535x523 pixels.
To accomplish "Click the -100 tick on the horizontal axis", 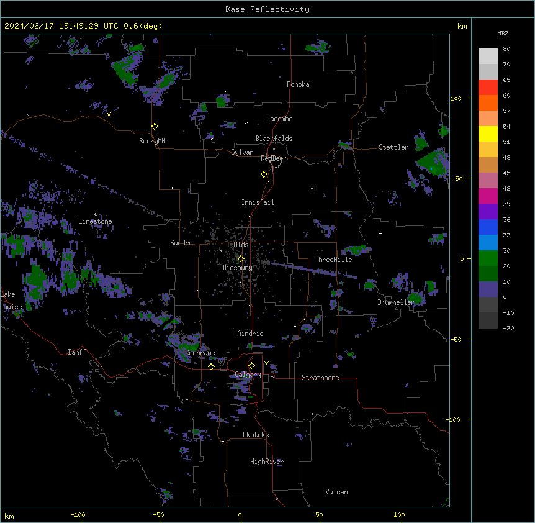I will tap(78, 514).
